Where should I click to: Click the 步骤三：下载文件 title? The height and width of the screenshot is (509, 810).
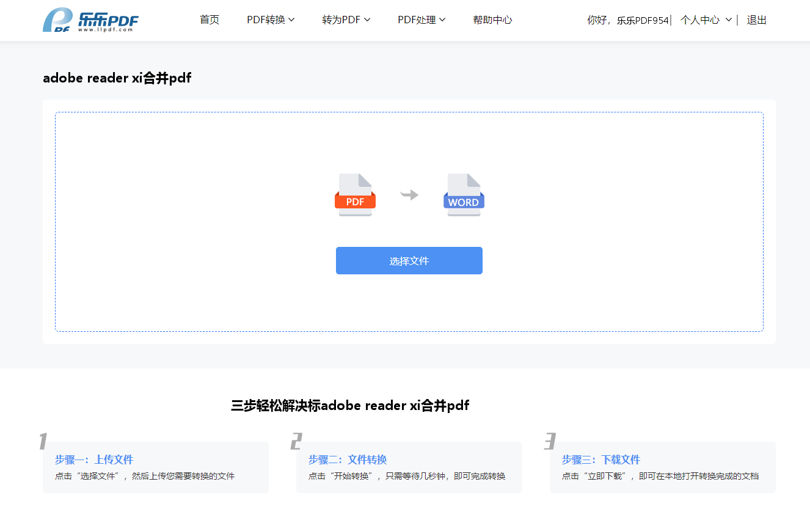click(x=601, y=460)
